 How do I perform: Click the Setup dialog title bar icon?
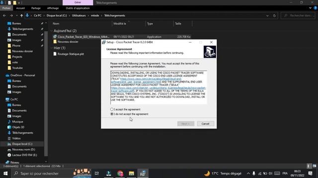104,42
